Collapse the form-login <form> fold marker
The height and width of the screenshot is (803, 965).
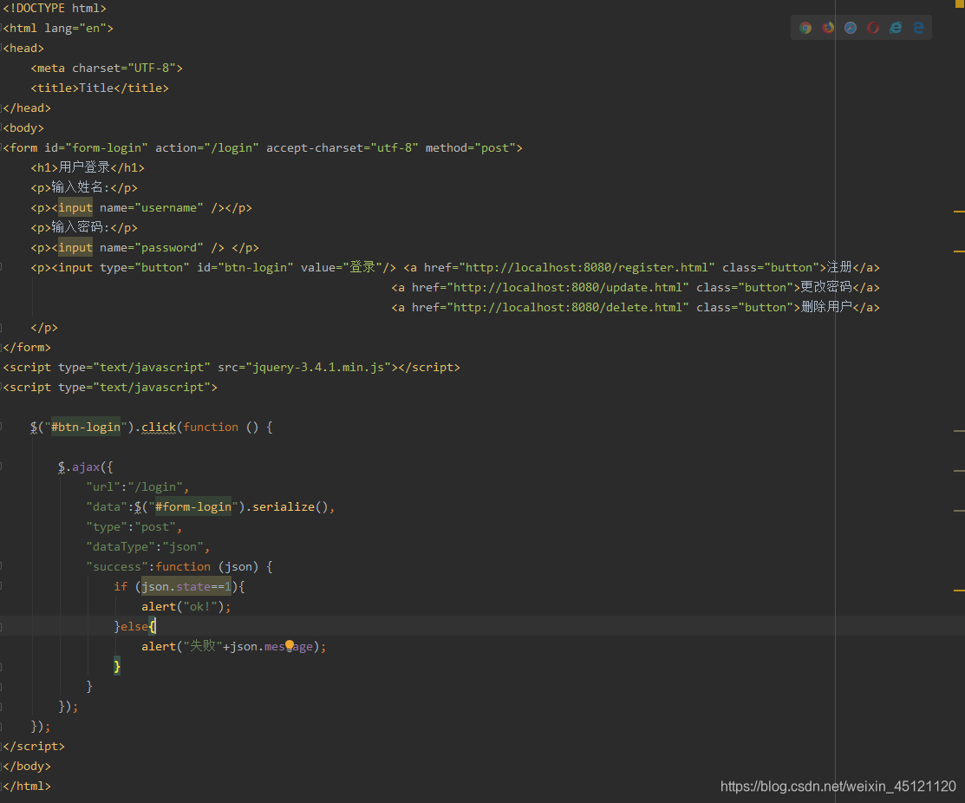(x=2, y=147)
